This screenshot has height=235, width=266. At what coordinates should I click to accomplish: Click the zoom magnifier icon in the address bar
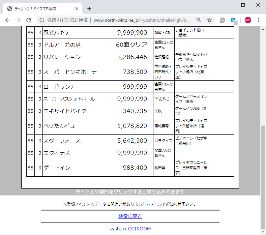point(198,20)
